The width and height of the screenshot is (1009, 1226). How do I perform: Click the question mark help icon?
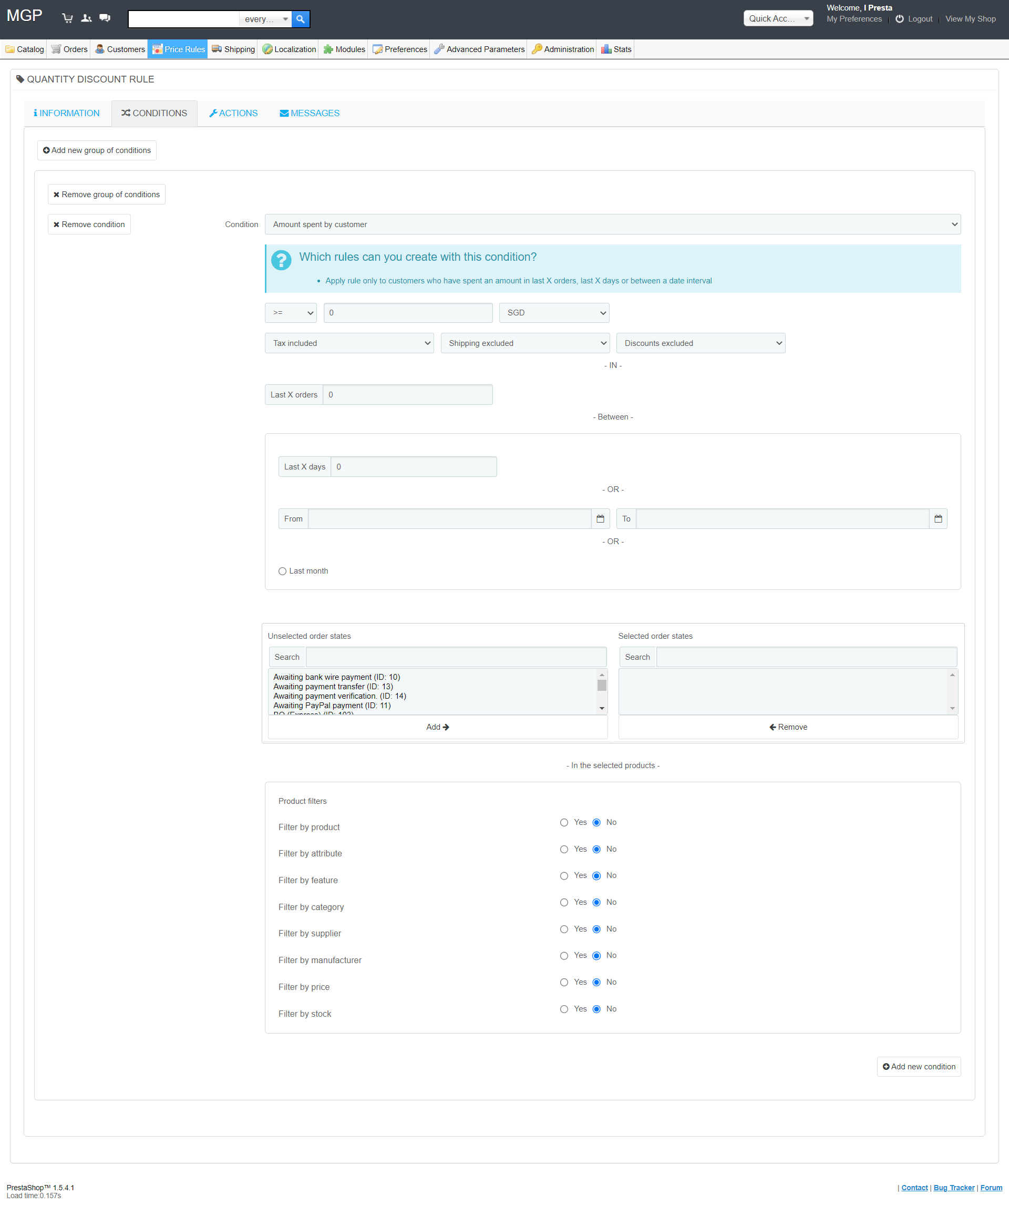(x=281, y=260)
